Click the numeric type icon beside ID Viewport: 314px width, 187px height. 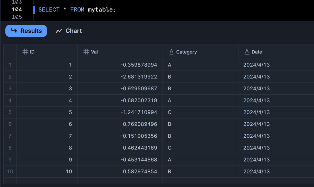[25, 52]
